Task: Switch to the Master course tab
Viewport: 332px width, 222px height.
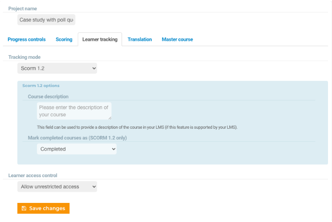Action: pos(178,40)
